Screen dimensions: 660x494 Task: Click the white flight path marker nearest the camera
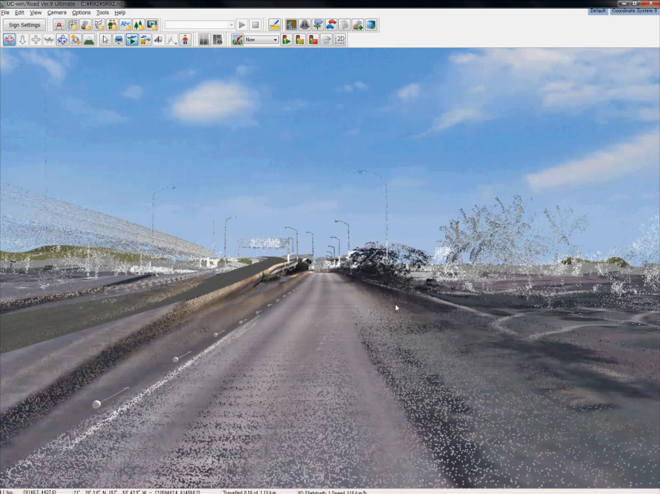click(x=97, y=404)
